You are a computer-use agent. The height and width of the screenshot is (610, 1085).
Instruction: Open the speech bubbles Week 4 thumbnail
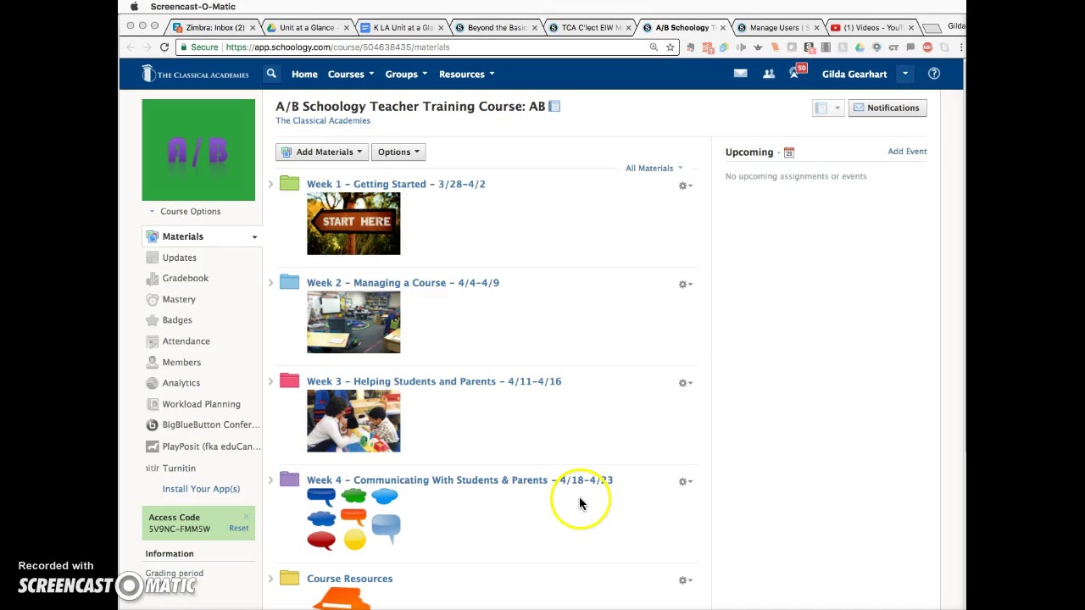pos(353,518)
